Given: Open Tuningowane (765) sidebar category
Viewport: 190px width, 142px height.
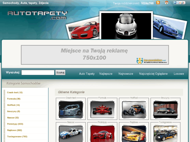Looking at the screenshot, I should click(x=17, y=137).
